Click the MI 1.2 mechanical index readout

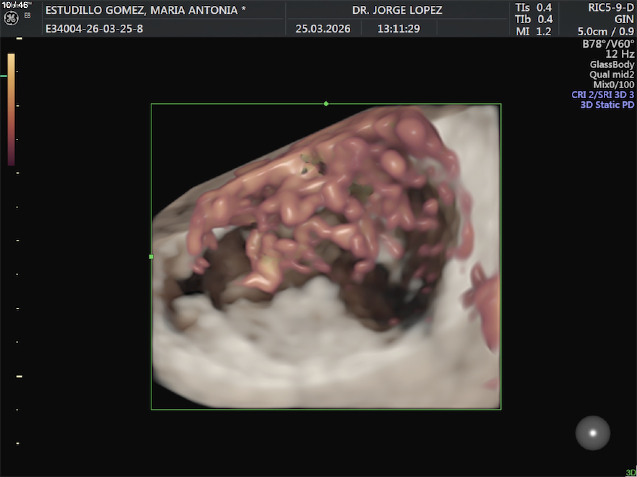tap(533, 31)
